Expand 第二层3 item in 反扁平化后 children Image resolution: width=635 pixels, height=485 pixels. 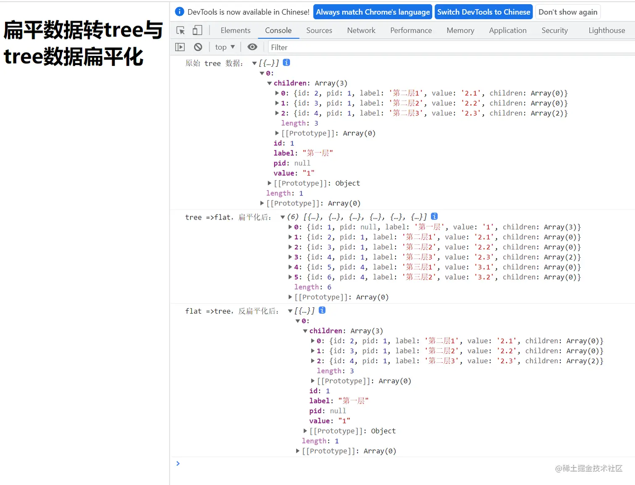tap(313, 361)
